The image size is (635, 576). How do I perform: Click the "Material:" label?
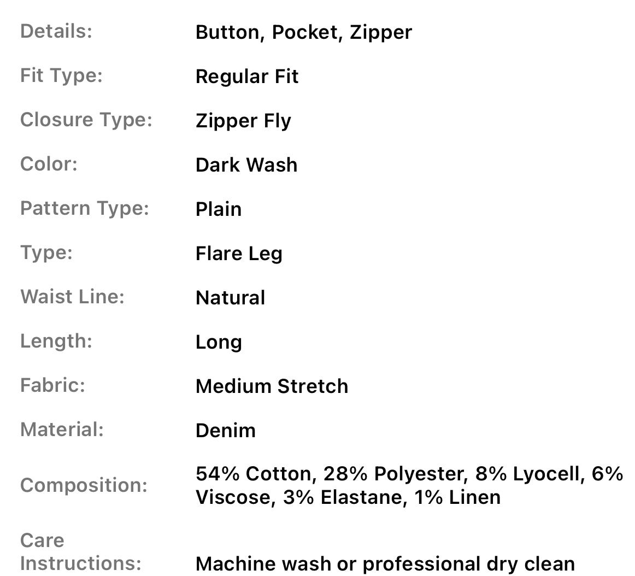[x=62, y=430]
